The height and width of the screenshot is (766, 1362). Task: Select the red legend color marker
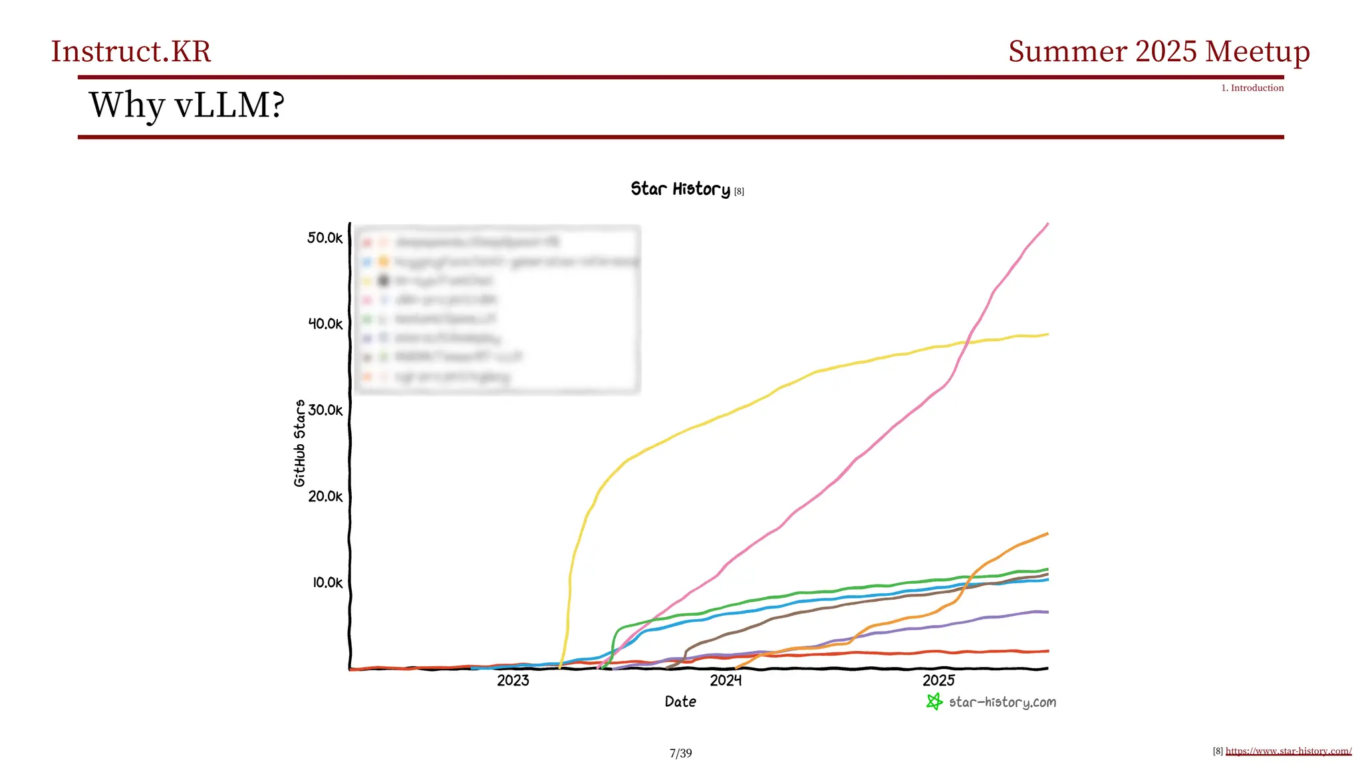(x=366, y=243)
